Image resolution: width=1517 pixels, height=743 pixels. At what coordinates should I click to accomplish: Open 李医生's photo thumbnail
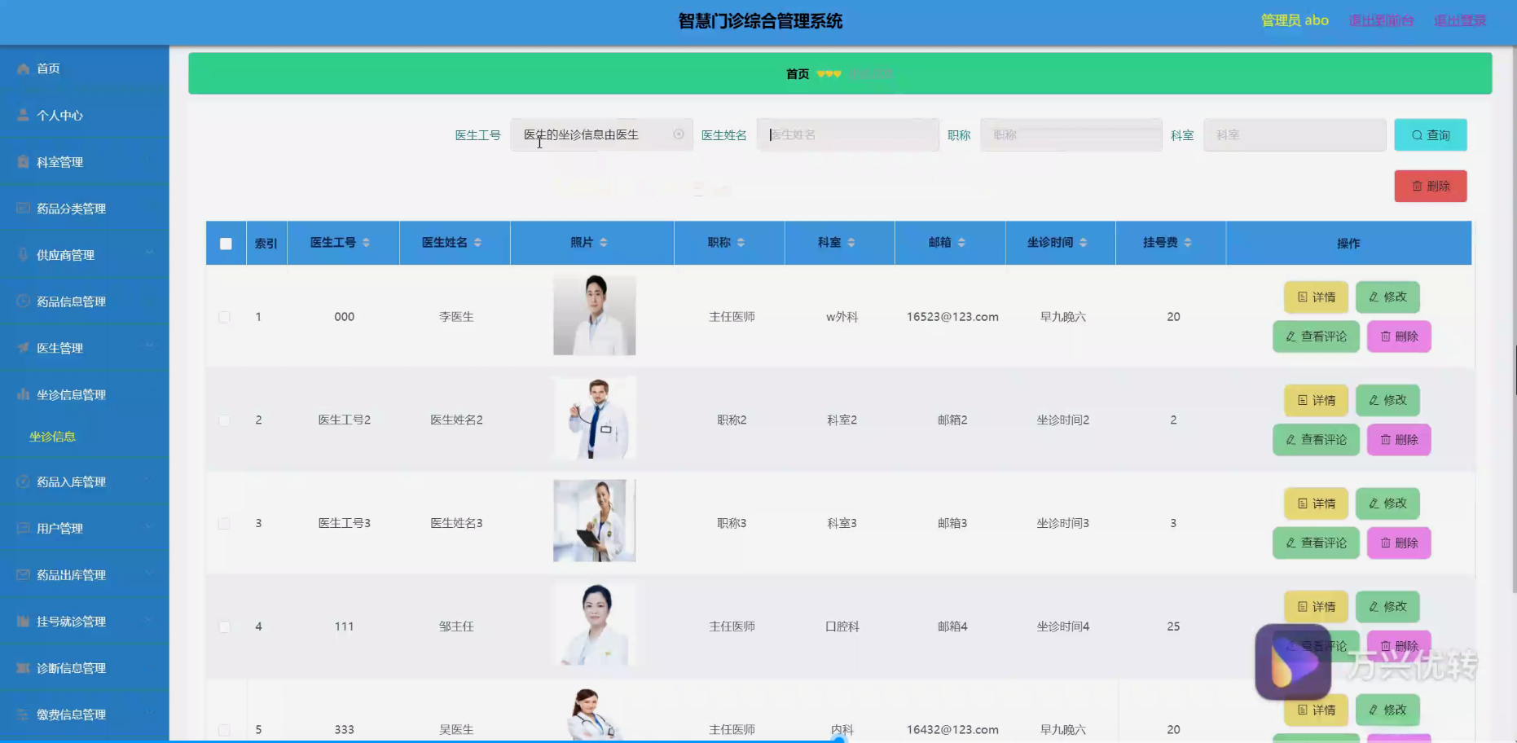coord(594,315)
